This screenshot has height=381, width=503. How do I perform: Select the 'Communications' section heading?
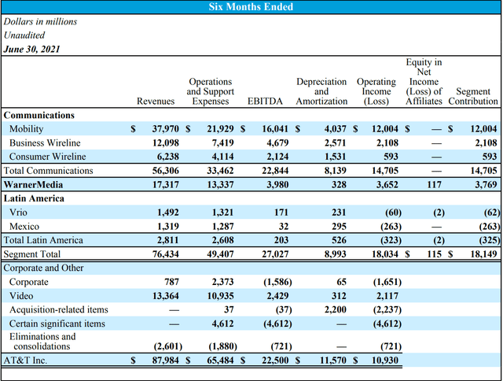pos(39,115)
